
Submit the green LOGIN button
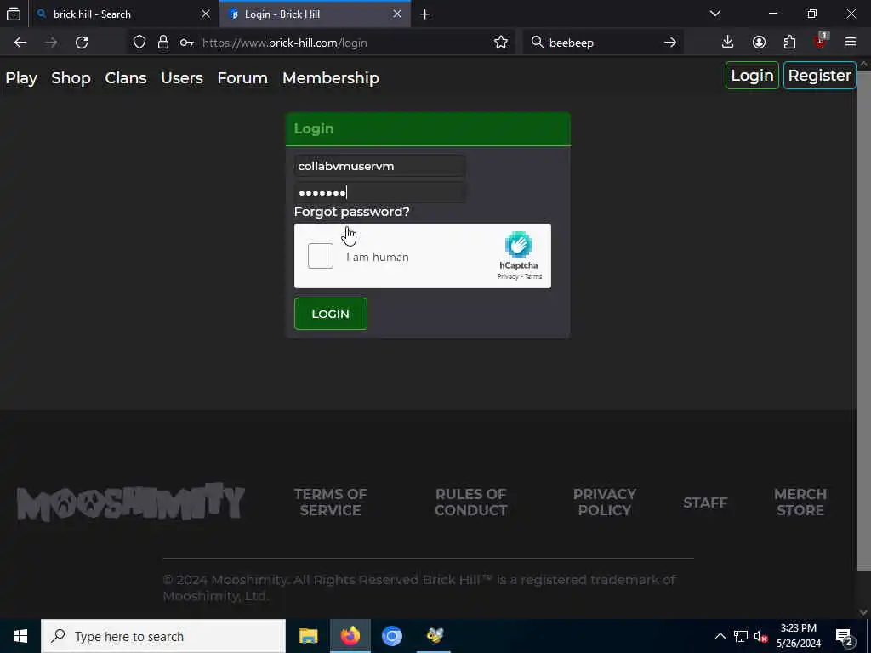coord(331,314)
